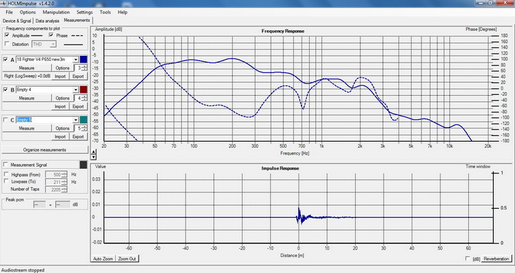Click Import button for slot A
This screenshot has width=515, height=273.
(60, 76)
